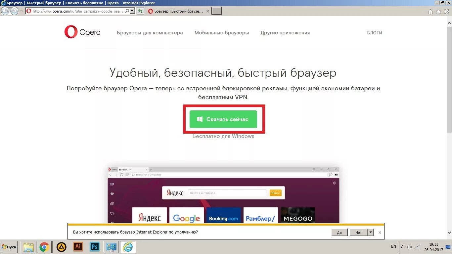Launch Google Chrome from taskbar
Viewport: 452px width, 254px height.
[x=44, y=247]
